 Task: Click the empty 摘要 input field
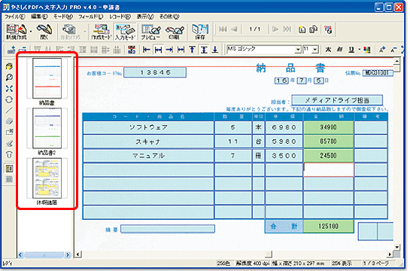[168, 229]
